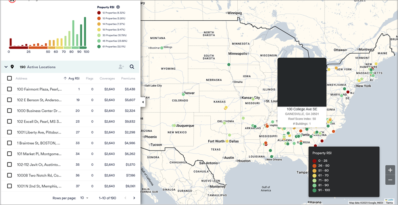The height and width of the screenshot is (205, 398).
Task: Click the dark green 61 Properties swatch
Action: tap(99, 46)
